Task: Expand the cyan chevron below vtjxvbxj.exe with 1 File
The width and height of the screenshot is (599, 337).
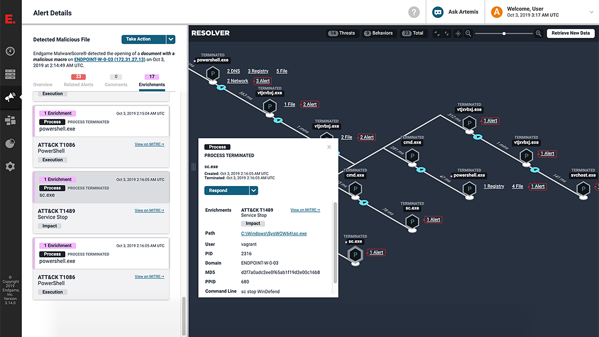Action: click(x=278, y=120)
